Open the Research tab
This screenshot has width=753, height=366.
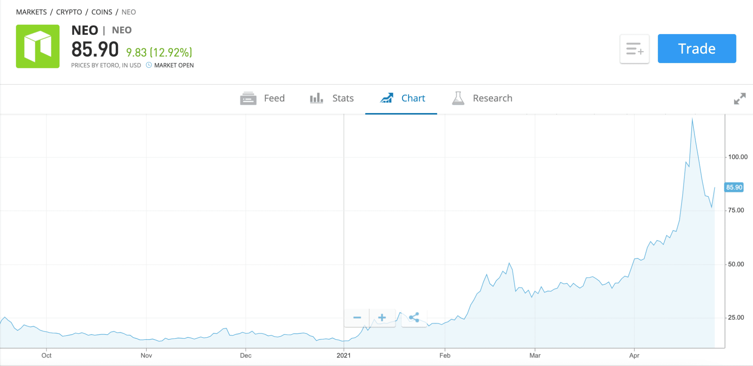coord(492,98)
